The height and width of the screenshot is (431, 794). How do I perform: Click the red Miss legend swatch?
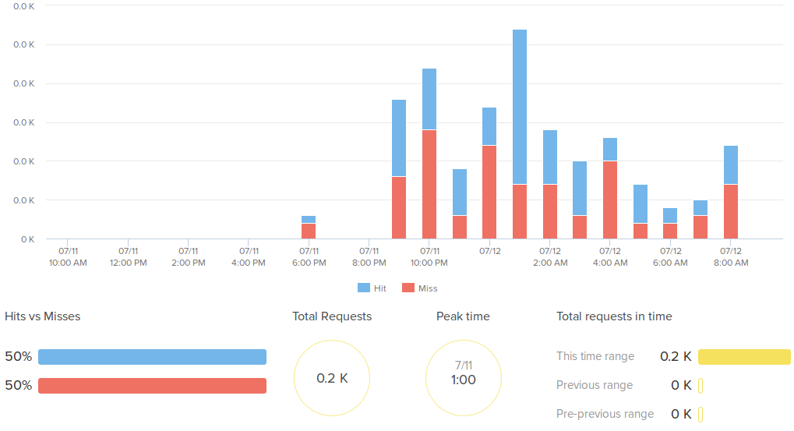coord(408,288)
